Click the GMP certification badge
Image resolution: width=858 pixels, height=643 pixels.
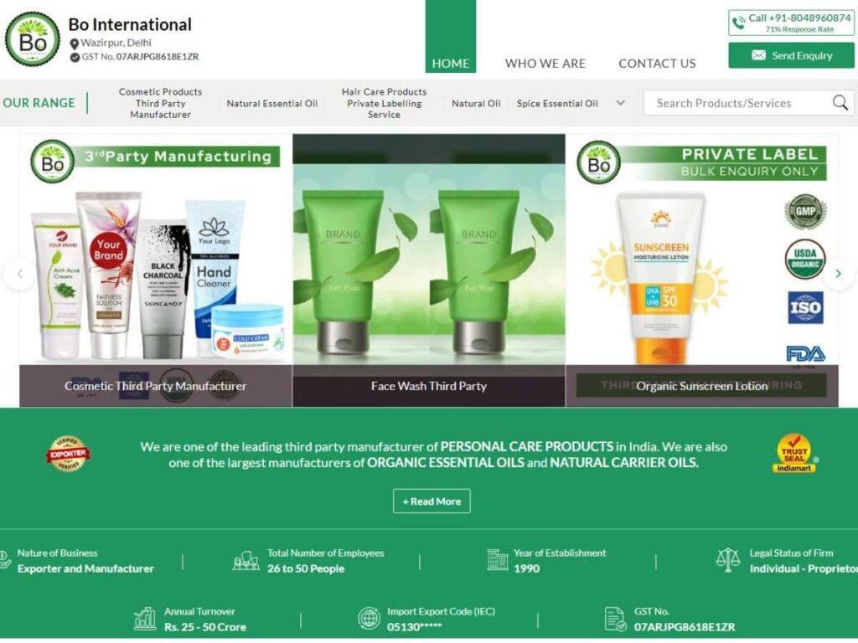805,212
